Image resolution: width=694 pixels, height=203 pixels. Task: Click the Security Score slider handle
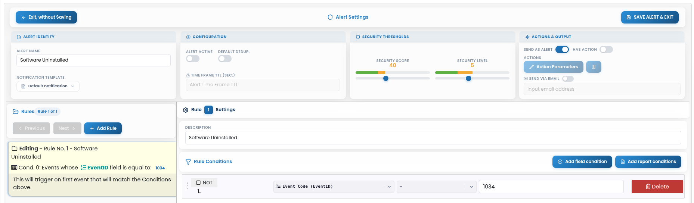[x=386, y=78]
